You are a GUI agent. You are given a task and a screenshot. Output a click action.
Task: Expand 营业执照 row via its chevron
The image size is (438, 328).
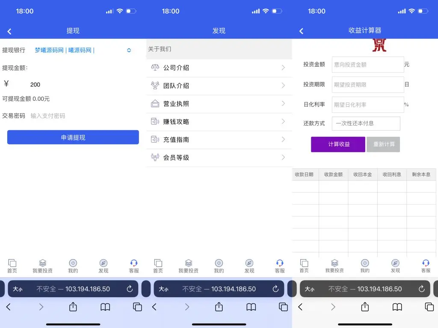[x=283, y=104]
